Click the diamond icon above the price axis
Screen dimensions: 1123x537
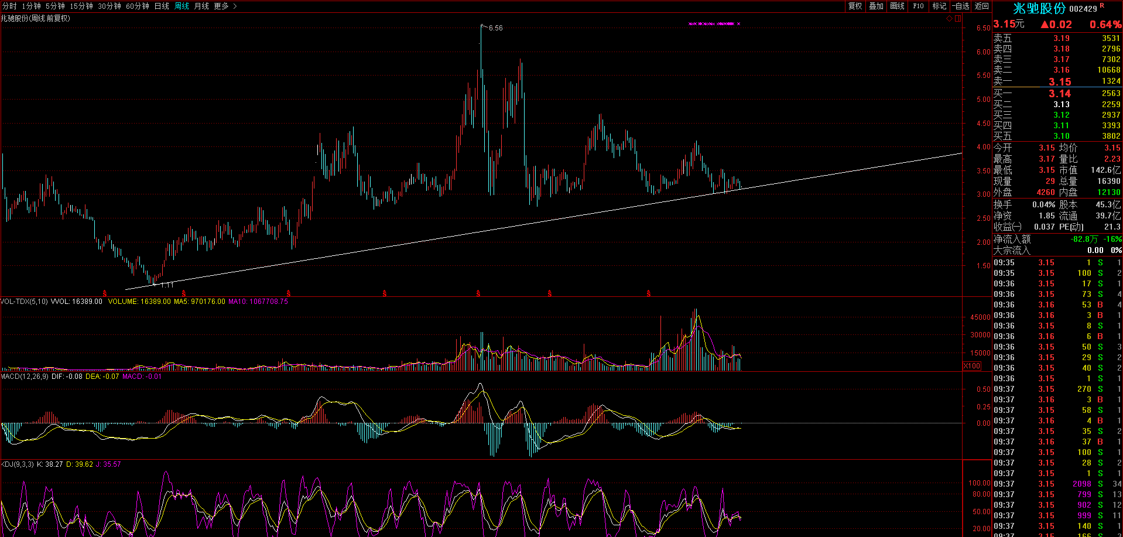click(x=949, y=19)
